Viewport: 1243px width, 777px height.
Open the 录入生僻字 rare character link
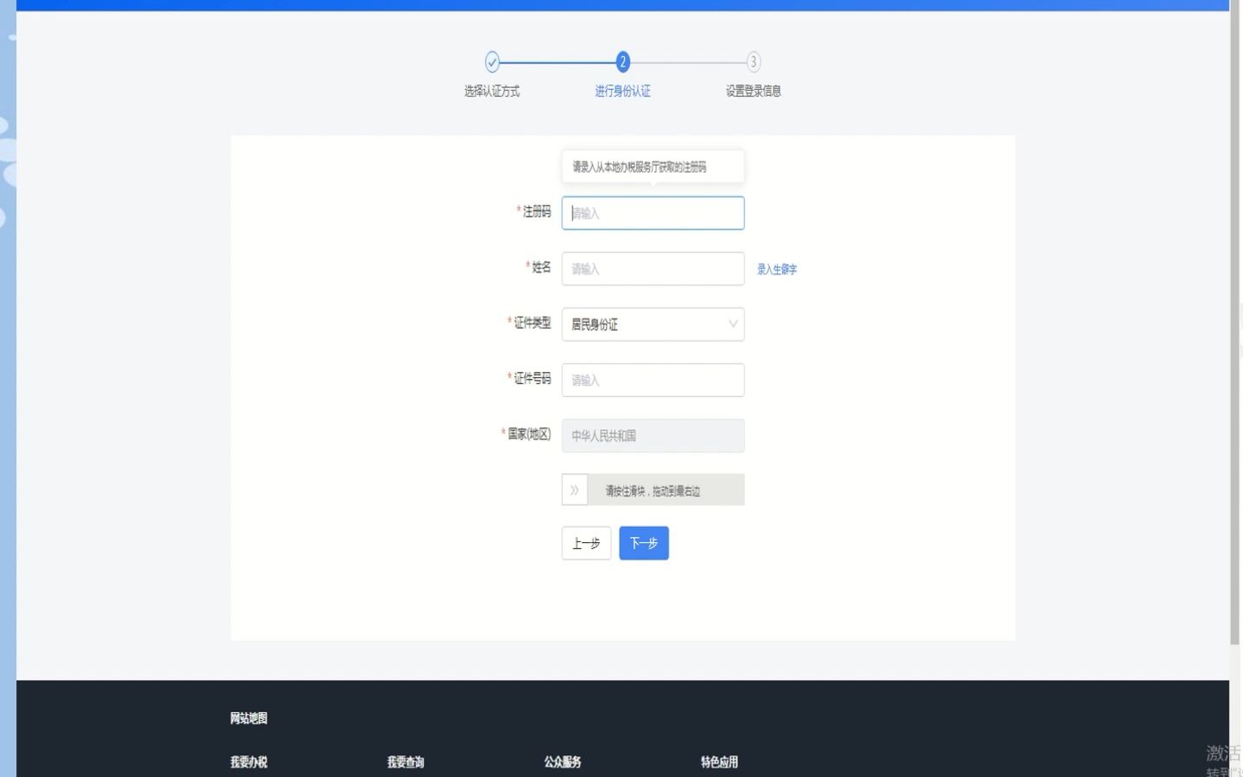coord(777,269)
